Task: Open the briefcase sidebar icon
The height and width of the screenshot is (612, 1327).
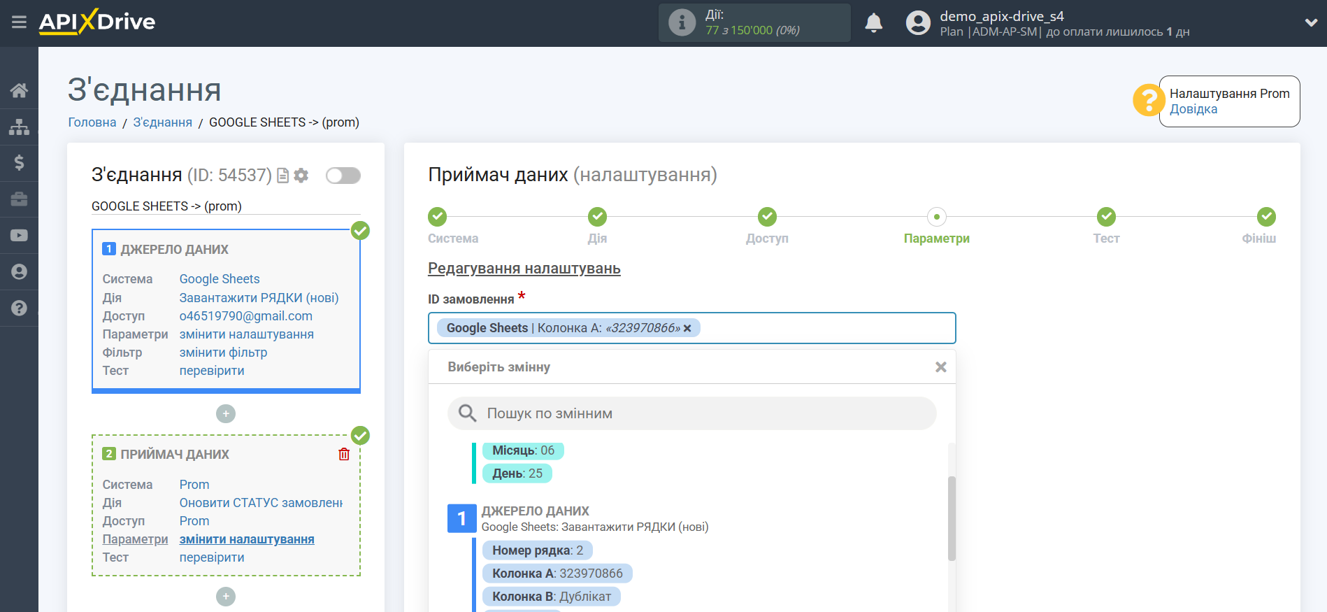Action: (19, 199)
